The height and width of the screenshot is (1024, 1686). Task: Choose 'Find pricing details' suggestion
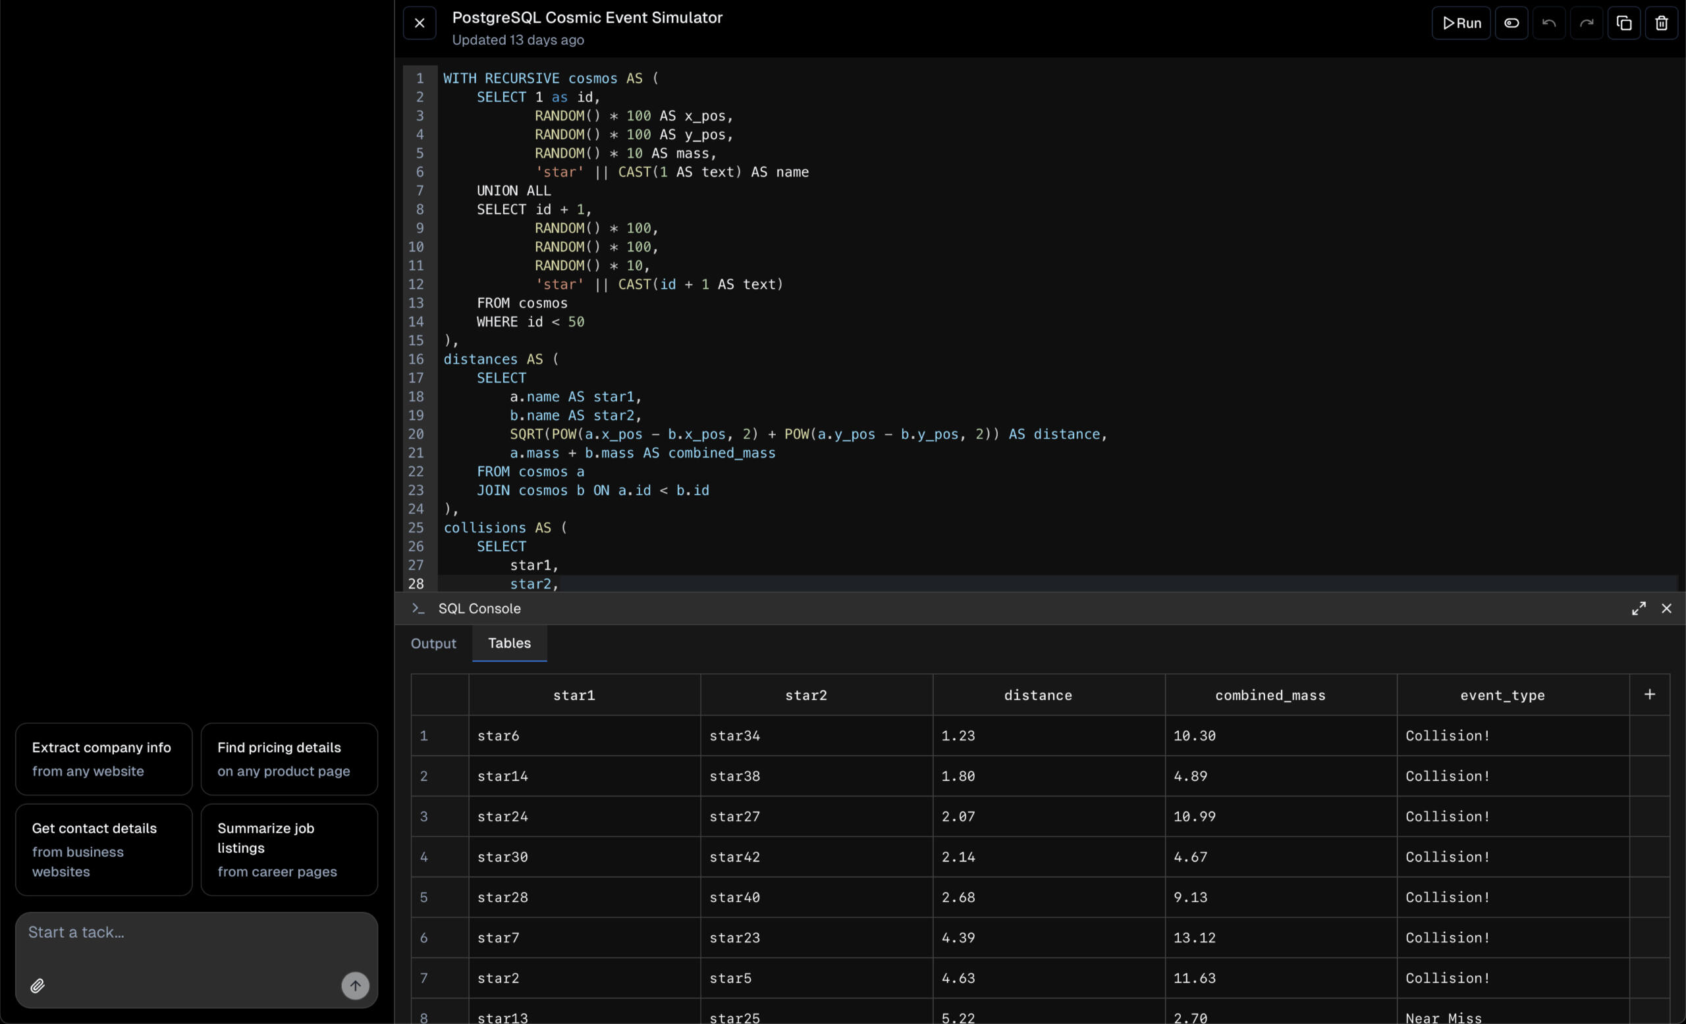[x=288, y=759]
